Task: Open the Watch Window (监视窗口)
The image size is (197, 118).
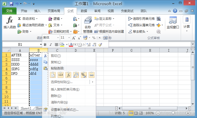Action: point(173,23)
